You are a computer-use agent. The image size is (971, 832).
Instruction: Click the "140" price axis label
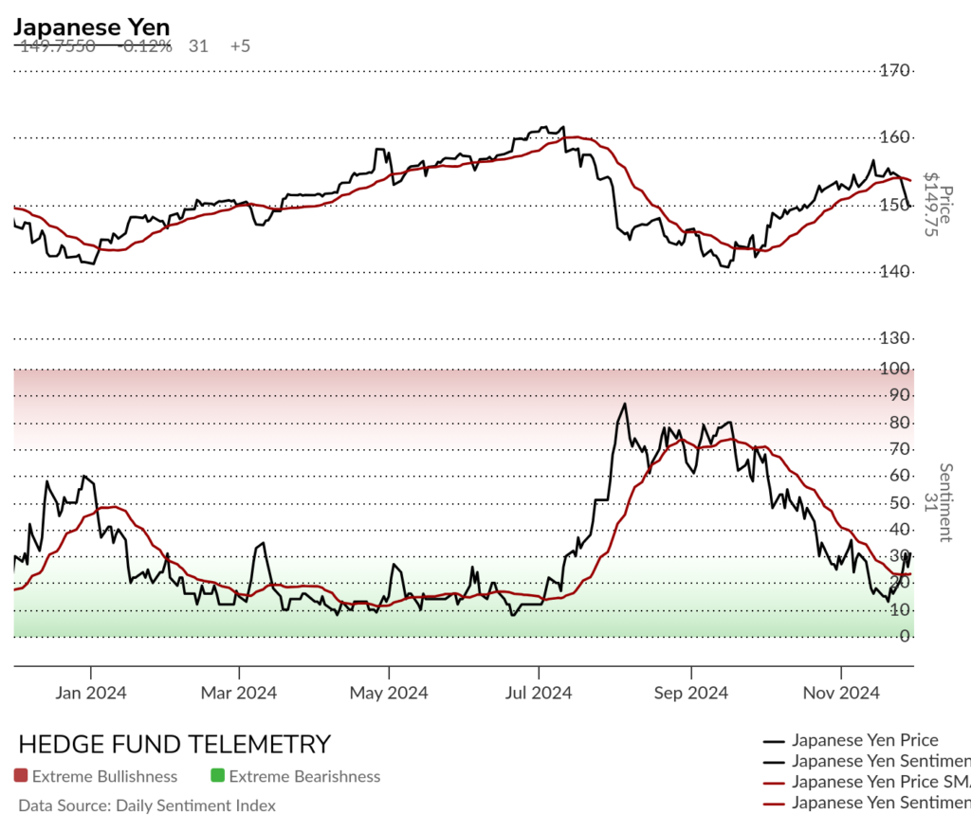[x=895, y=271]
